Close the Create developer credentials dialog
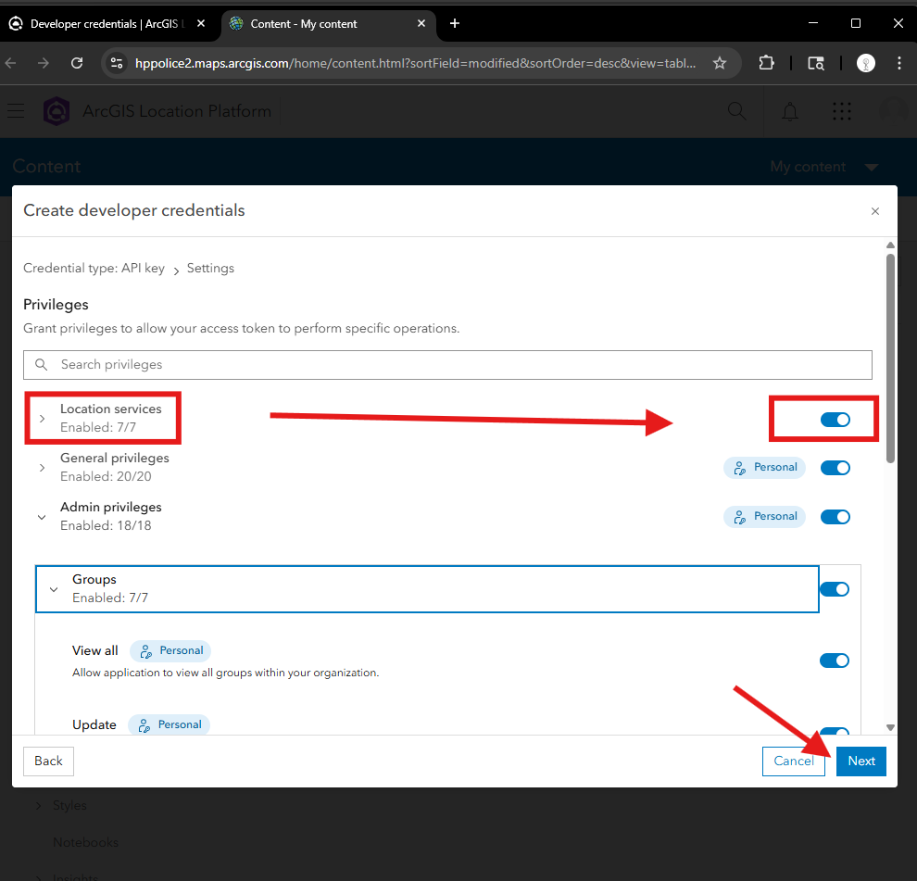 [875, 211]
